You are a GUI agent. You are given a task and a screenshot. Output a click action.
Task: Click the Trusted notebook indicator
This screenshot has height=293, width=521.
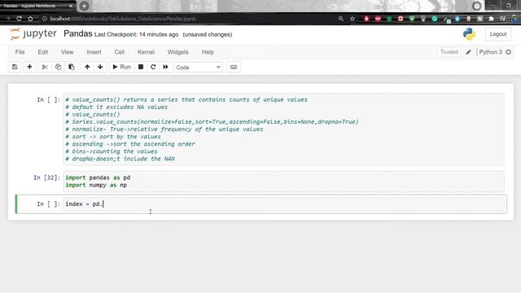tap(449, 52)
